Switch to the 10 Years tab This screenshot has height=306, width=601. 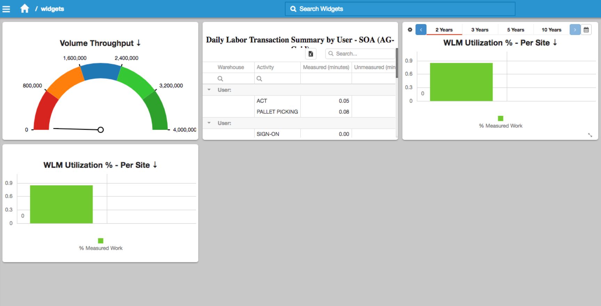pos(551,30)
